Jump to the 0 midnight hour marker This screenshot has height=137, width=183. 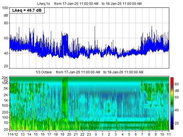click(96, 134)
